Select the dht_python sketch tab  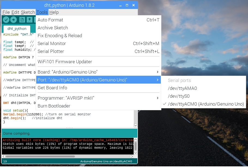(x=17, y=29)
